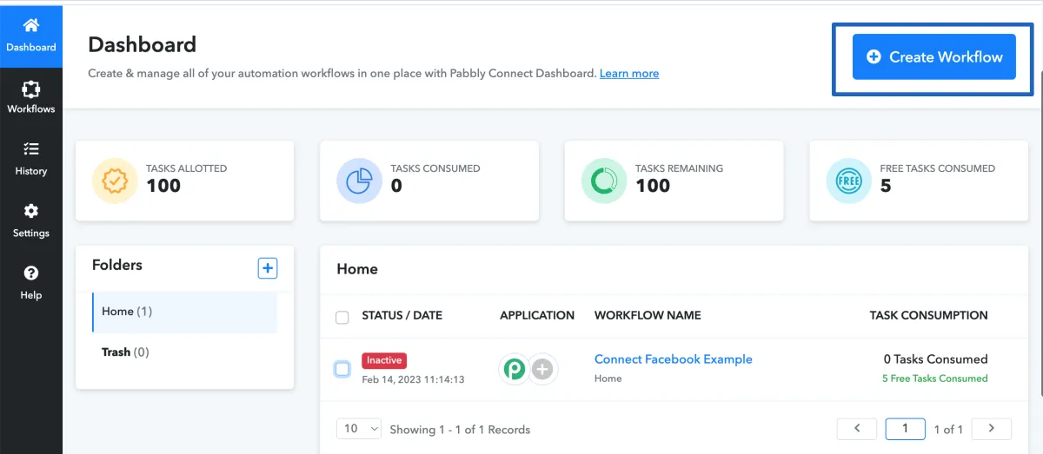Click the Inactive status badge

384,360
